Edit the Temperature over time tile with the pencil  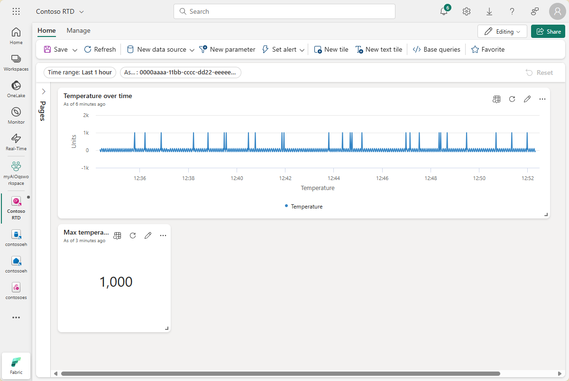point(527,99)
